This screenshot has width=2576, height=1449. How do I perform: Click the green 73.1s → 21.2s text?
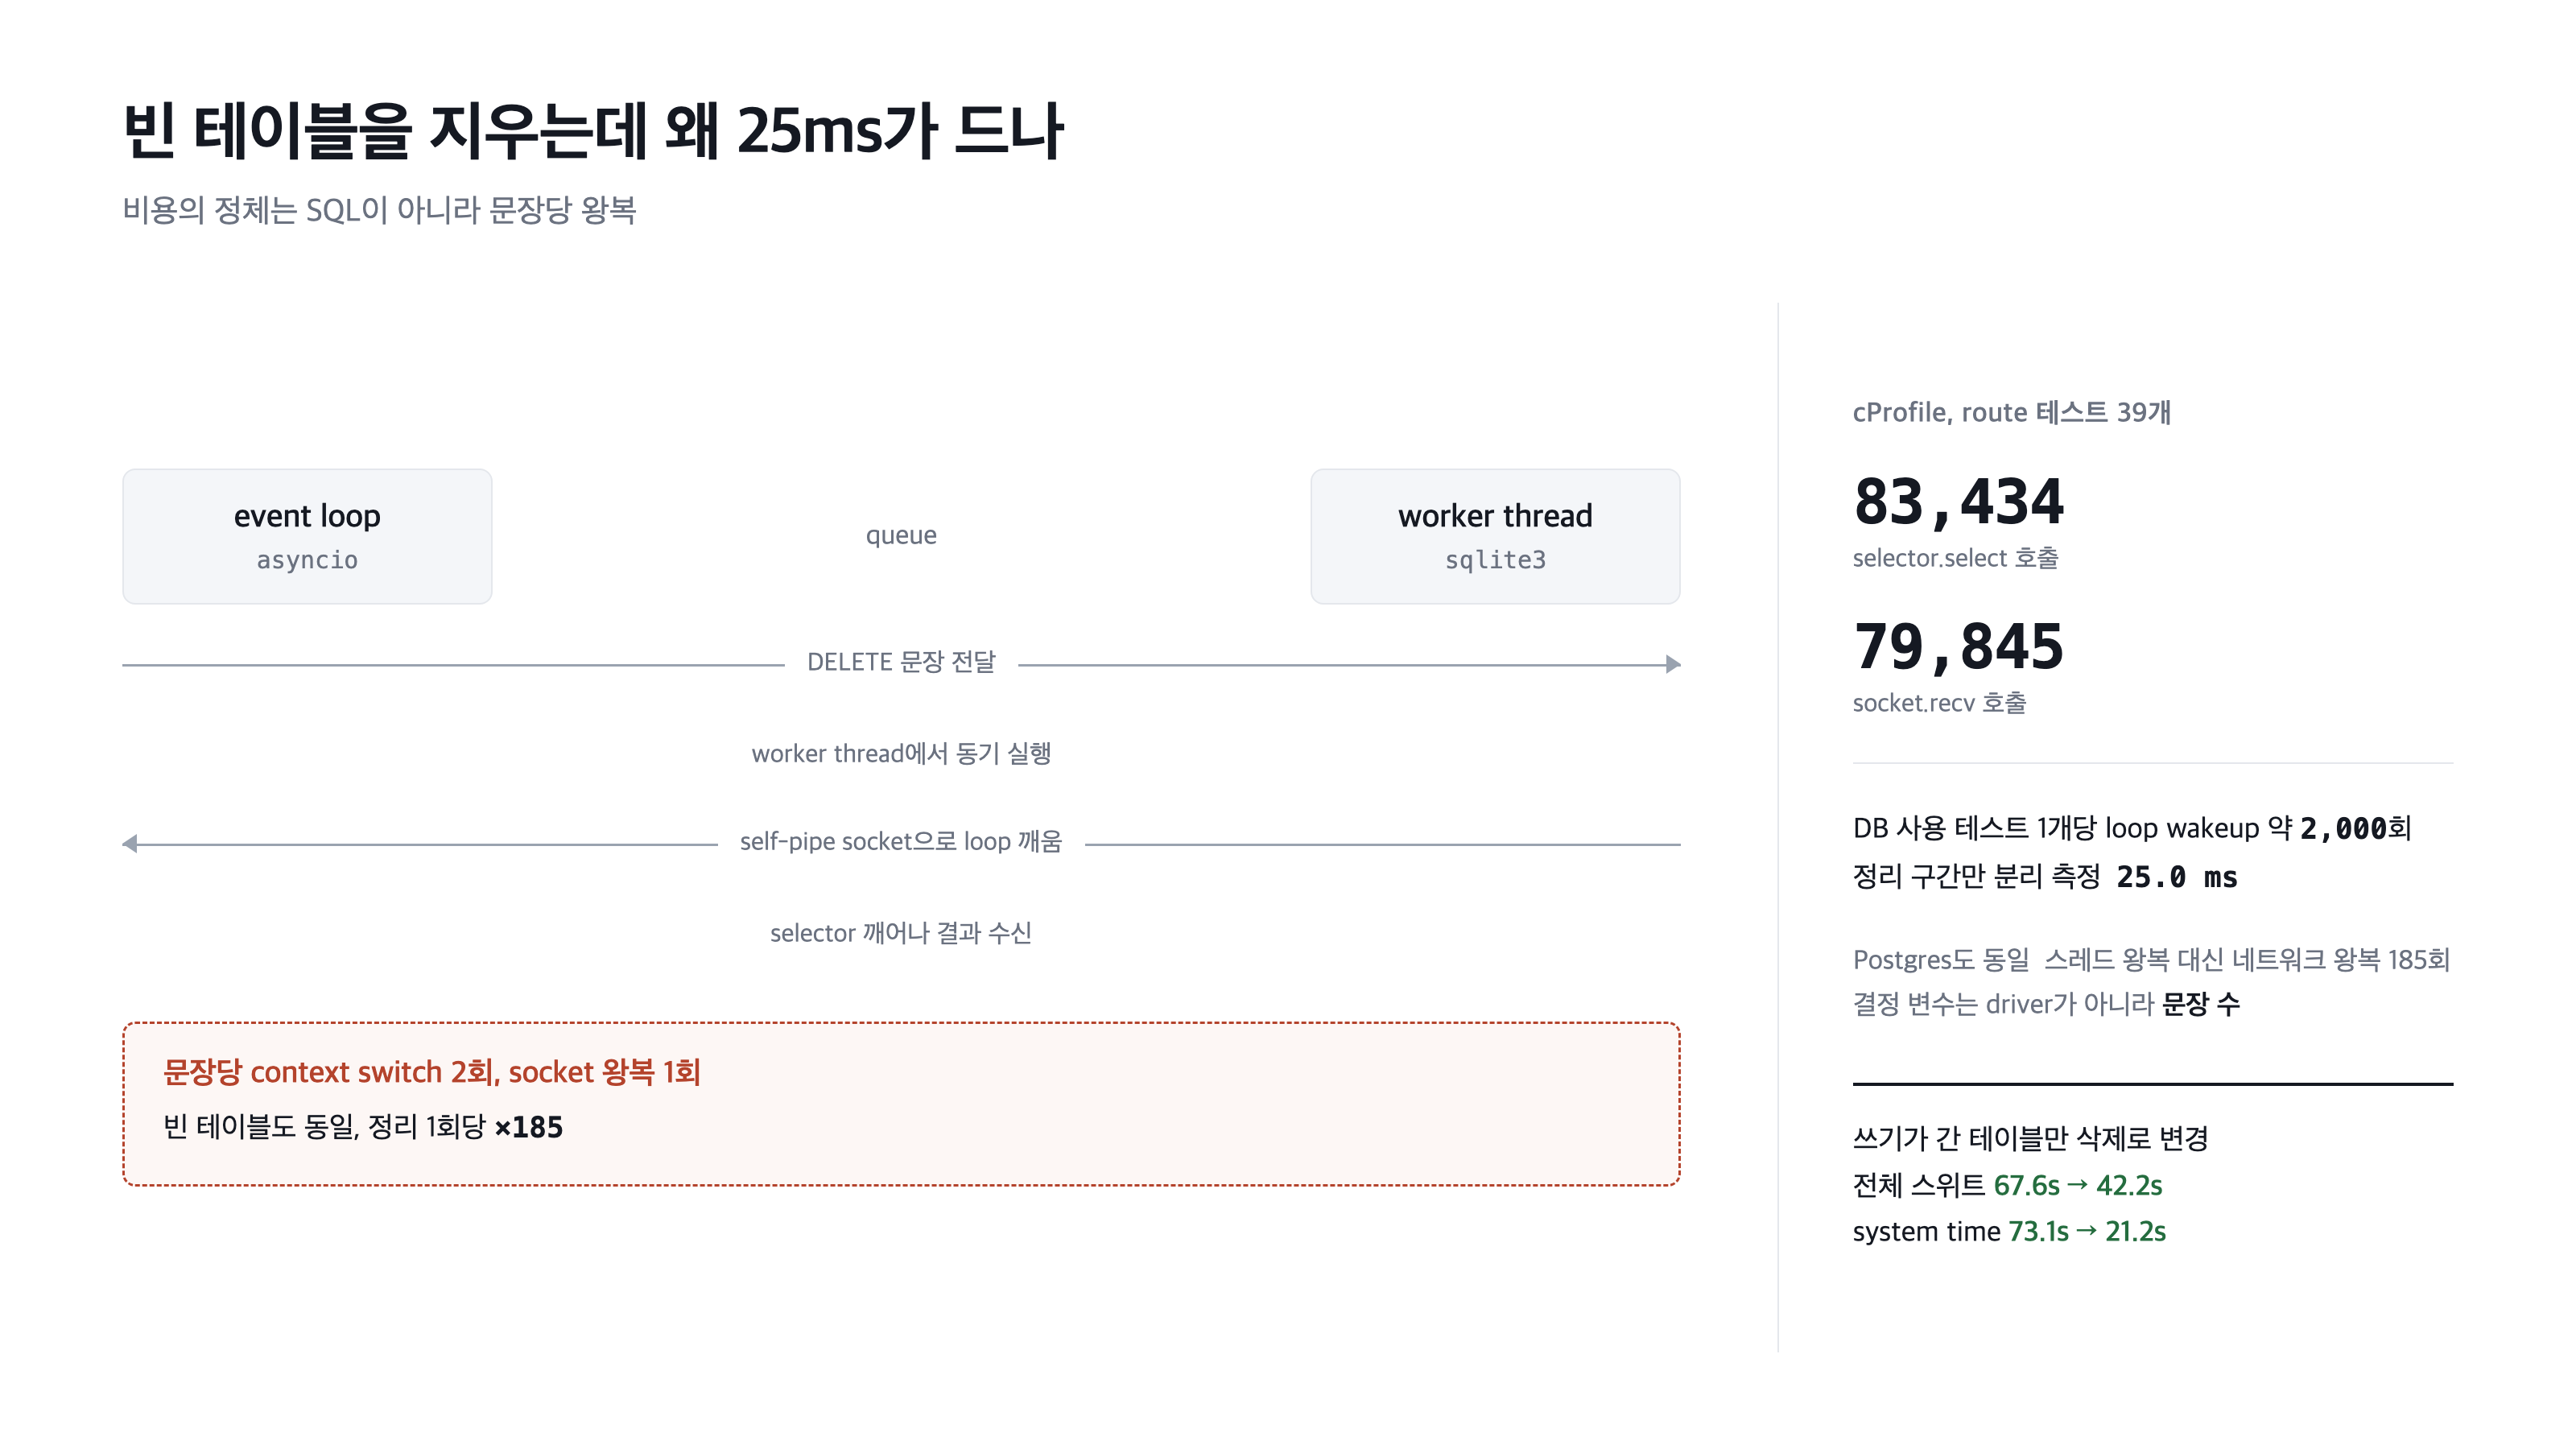(2087, 1232)
